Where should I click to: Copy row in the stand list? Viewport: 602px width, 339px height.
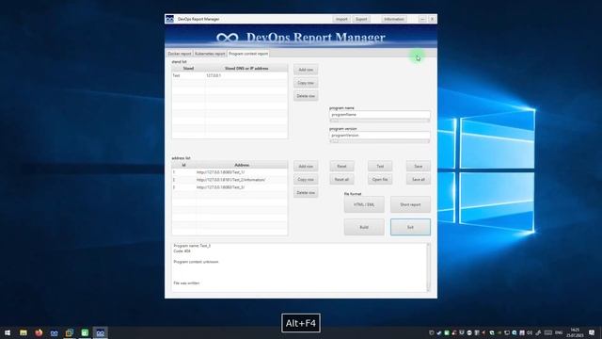(x=306, y=83)
